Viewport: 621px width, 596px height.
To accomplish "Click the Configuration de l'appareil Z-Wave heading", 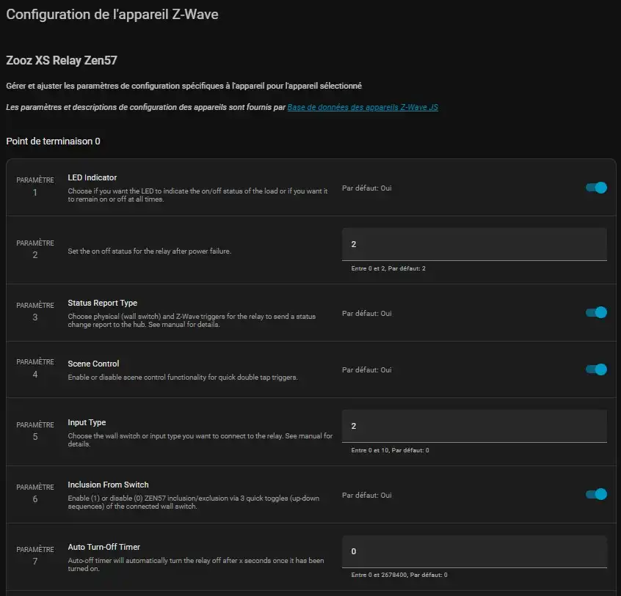I will [x=112, y=14].
